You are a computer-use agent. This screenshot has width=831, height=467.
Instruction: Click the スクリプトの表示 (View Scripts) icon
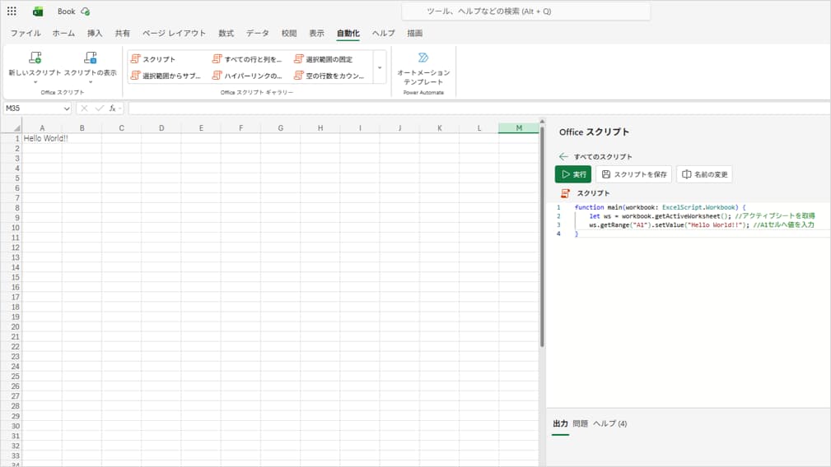(x=90, y=58)
